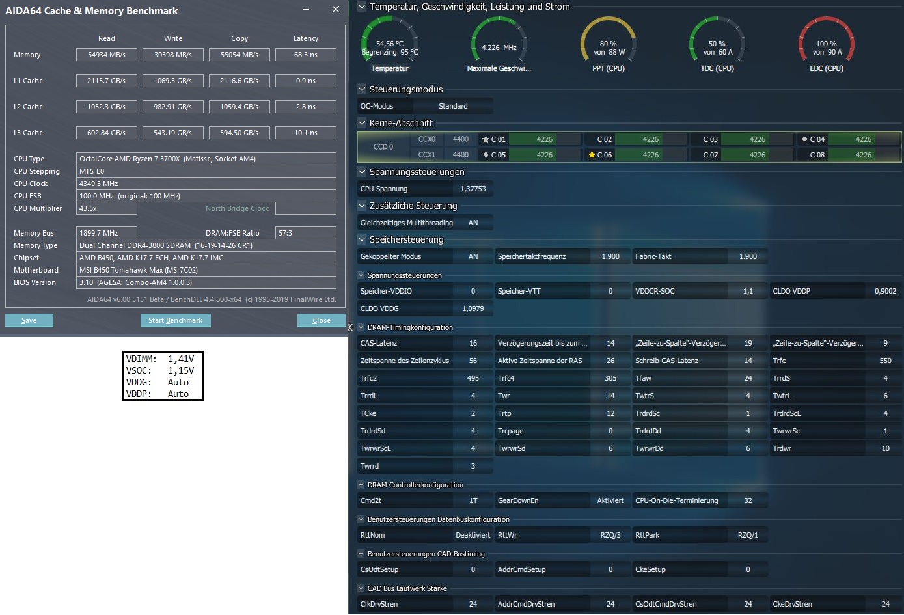Collapse the Kerne-Abschnitt section
Image resolution: width=904 pixels, height=615 pixels.
362,123
